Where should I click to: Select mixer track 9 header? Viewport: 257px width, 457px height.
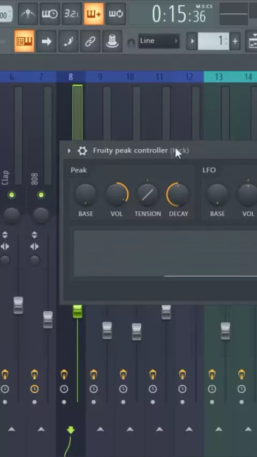(100, 77)
